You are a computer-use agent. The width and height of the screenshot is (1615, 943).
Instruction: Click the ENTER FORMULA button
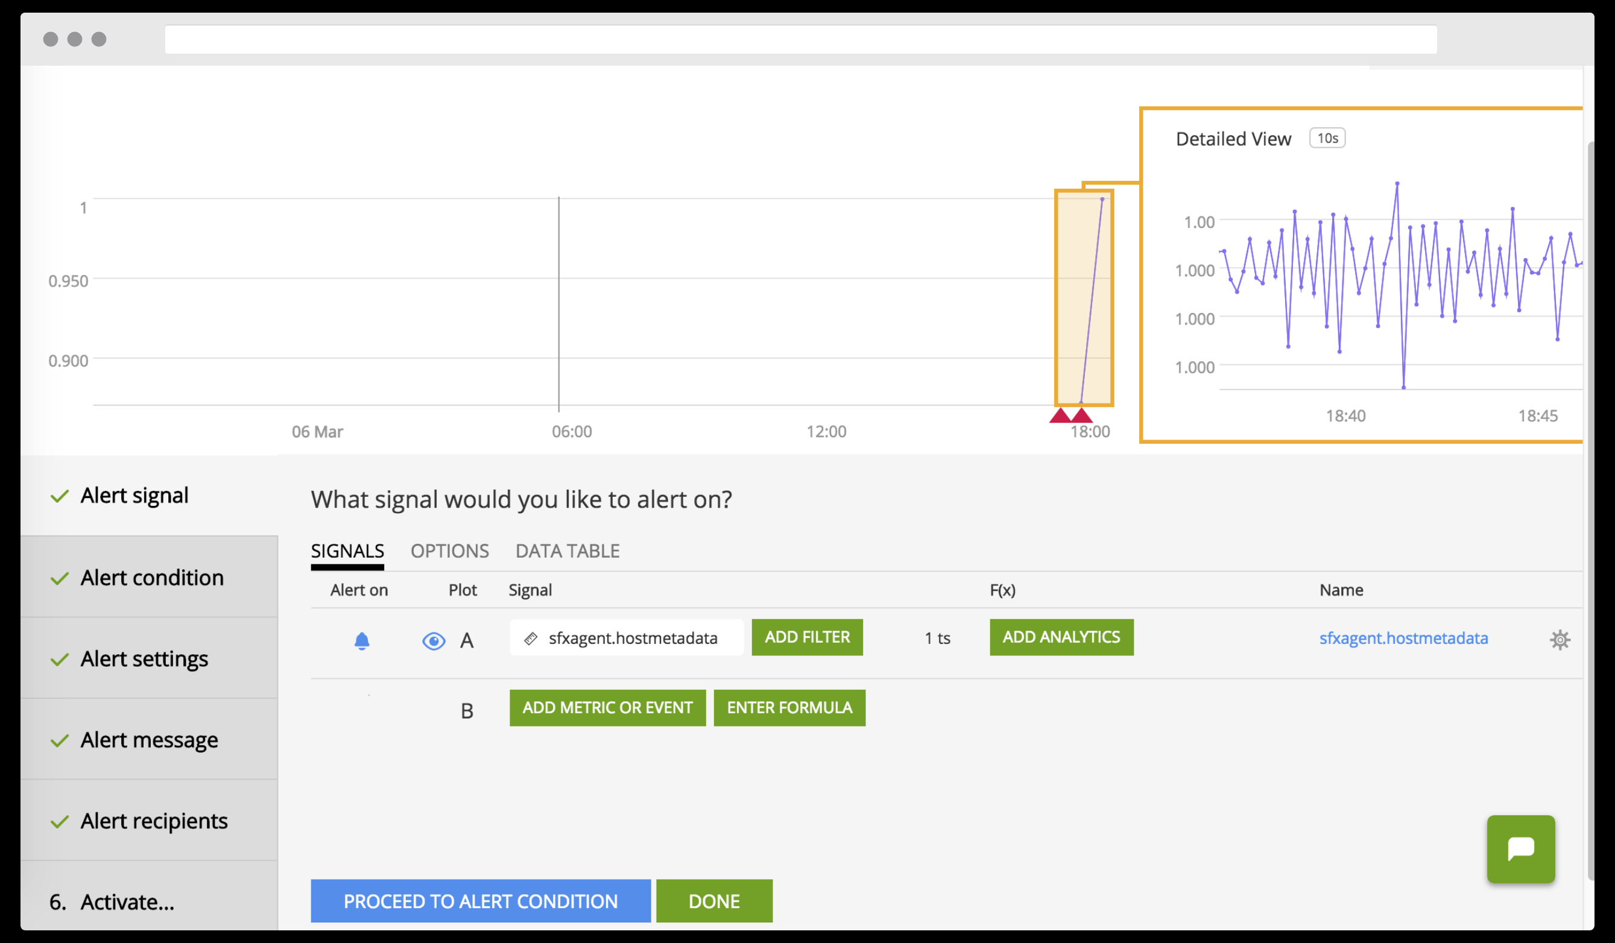pos(789,707)
